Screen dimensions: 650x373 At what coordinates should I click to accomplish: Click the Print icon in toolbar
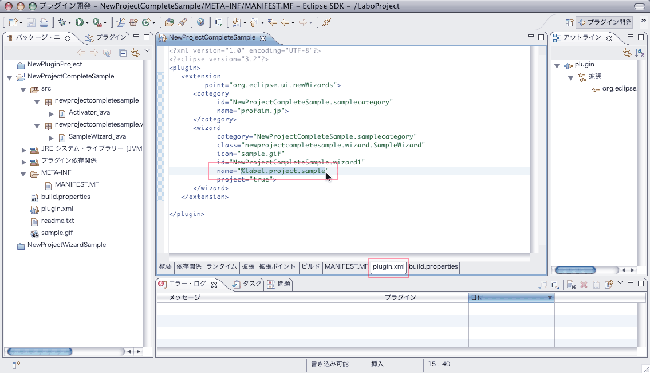[44, 22]
